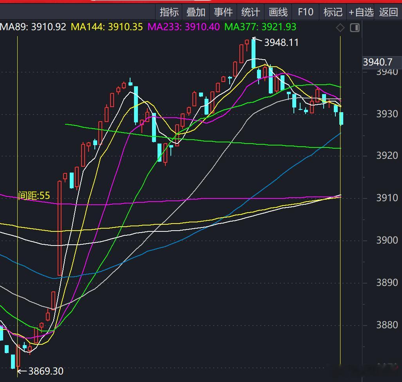Click the diamond icon beside MA377

(x=340, y=27)
